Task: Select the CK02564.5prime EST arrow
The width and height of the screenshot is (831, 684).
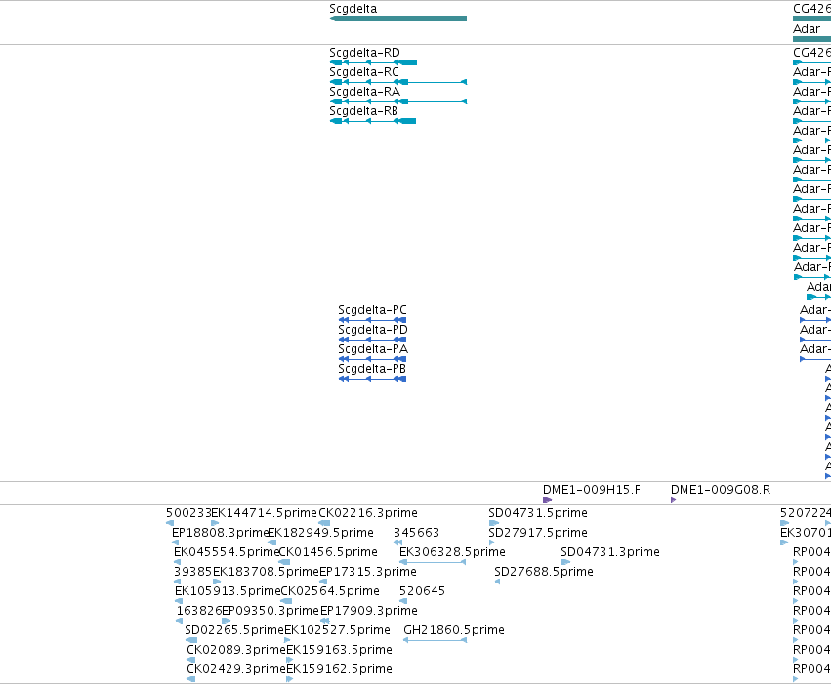Action: point(286,601)
